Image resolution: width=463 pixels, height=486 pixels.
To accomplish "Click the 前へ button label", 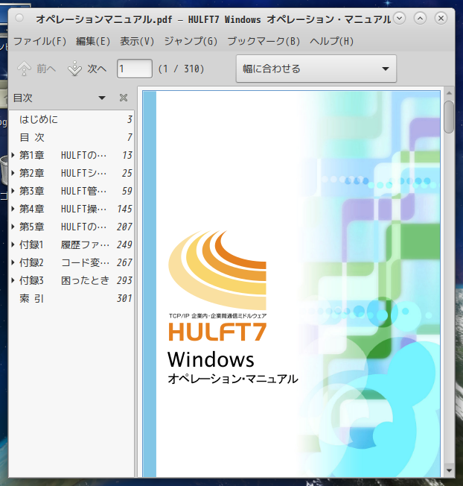I will (46, 69).
